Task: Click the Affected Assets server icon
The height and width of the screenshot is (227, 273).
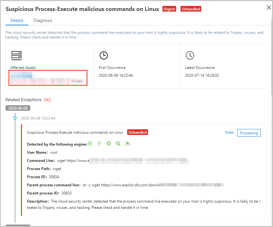Action: pyautogui.click(x=16, y=55)
